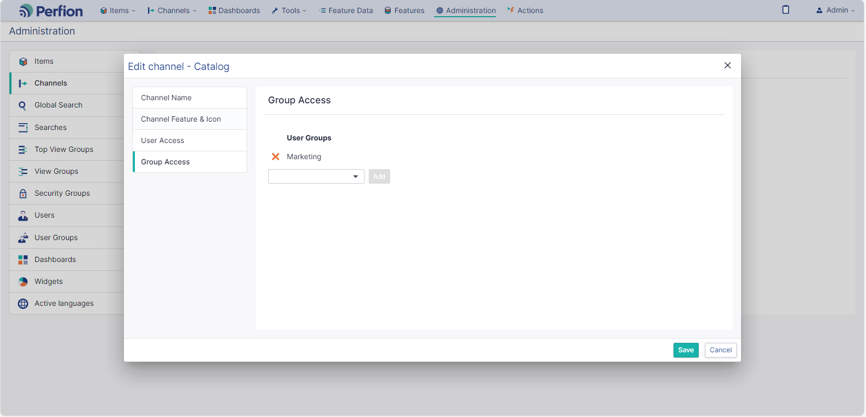Expand the Tools dropdown menu

click(289, 10)
